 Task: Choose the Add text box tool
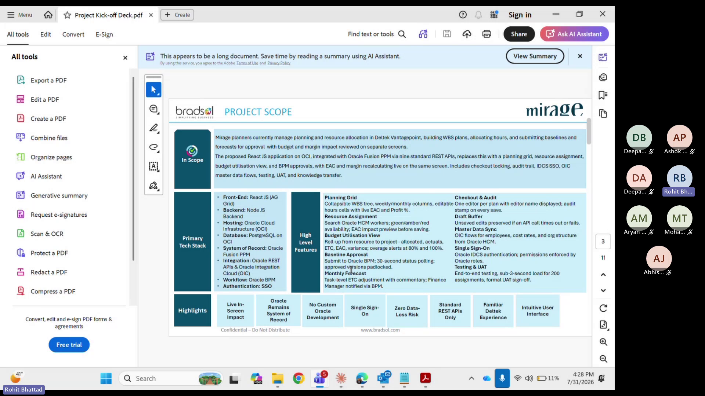coord(153,166)
